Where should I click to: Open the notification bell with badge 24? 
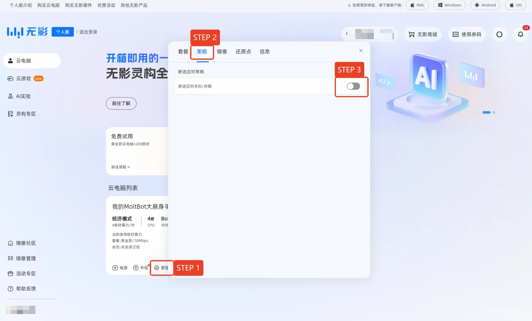520,34
